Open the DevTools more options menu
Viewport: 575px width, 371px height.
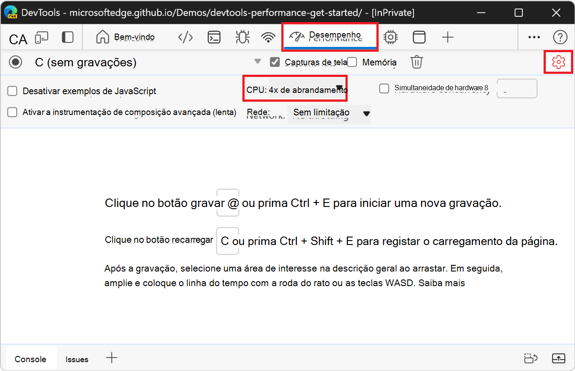pyautogui.click(x=534, y=37)
